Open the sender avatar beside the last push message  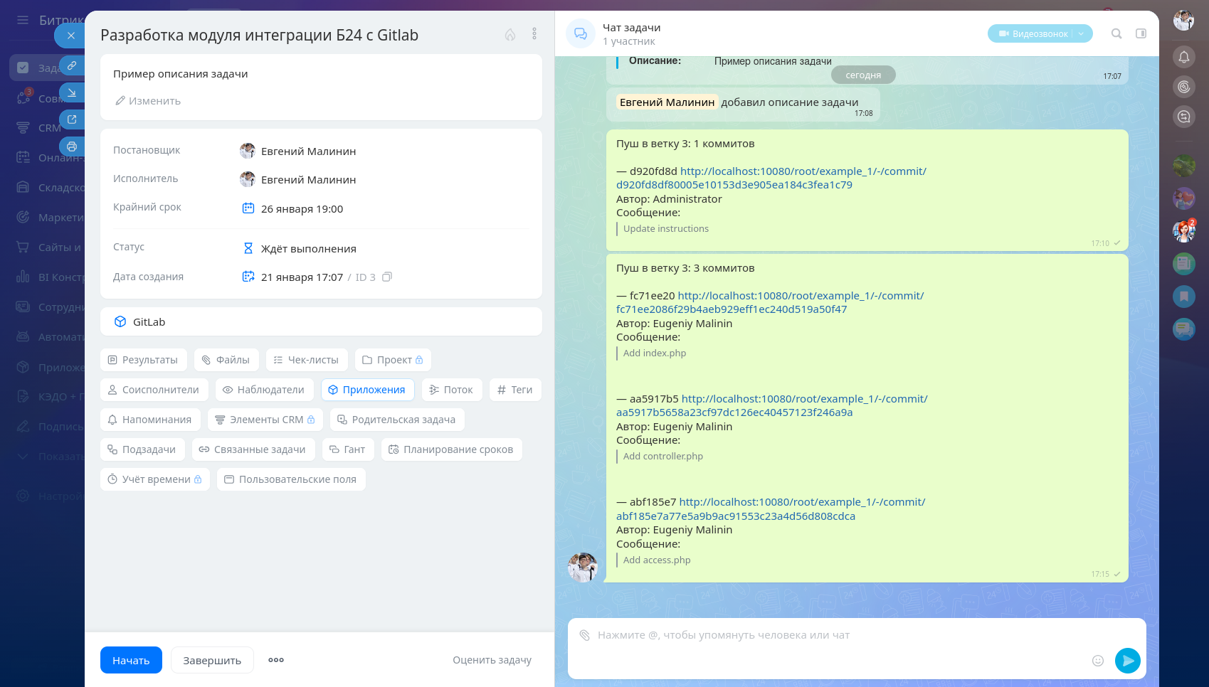pyautogui.click(x=583, y=568)
